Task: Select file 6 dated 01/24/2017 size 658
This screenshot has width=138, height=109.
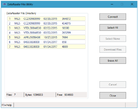Action: coord(46,42)
